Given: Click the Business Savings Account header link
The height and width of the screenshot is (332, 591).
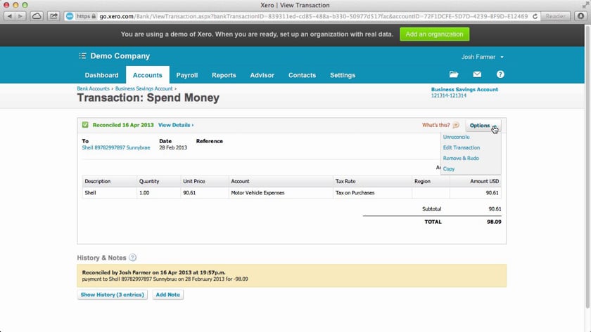Looking at the screenshot, I should (464, 89).
